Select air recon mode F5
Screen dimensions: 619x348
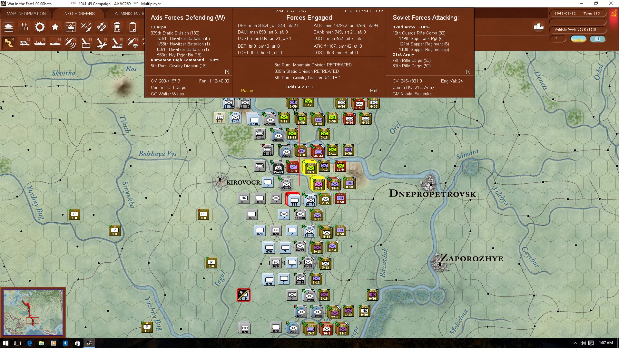point(71,43)
